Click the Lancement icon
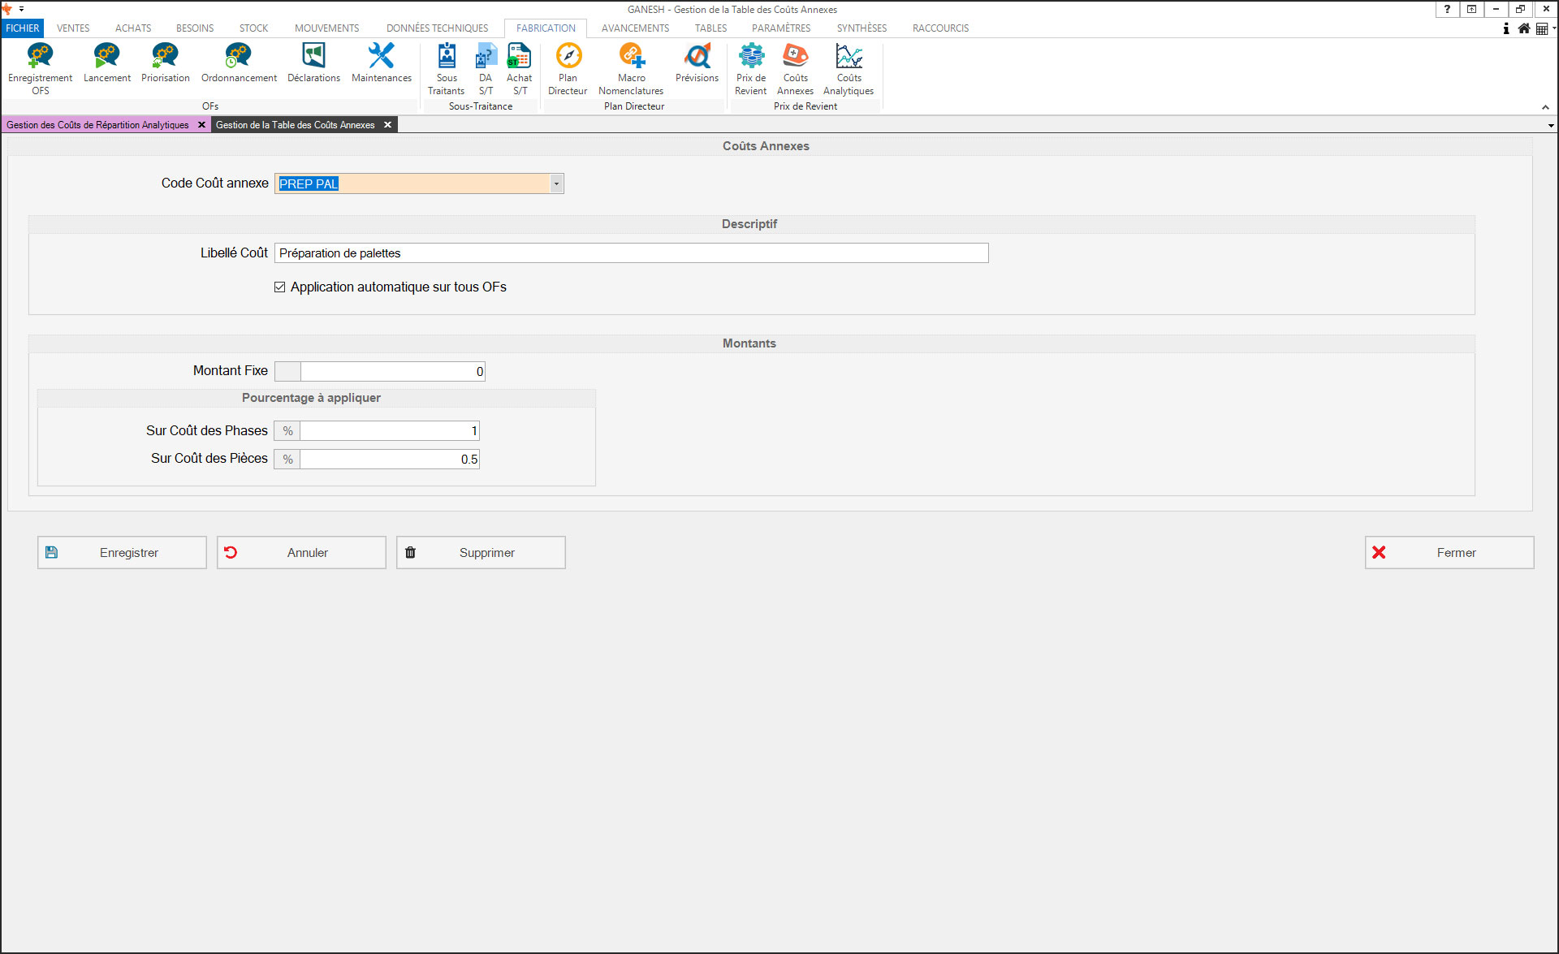The height and width of the screenshot is (954, 1559). (106, 63)
